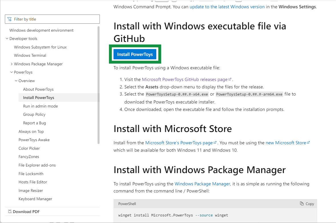Select About PowerToys in the sidebar
This screenshot has width=336, height=223.
(x=38, y=89)
